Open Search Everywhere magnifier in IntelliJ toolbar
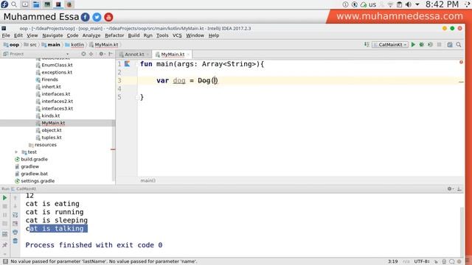Image resolution: width=472 pixels, height=265 pixels. pos(459,44)
